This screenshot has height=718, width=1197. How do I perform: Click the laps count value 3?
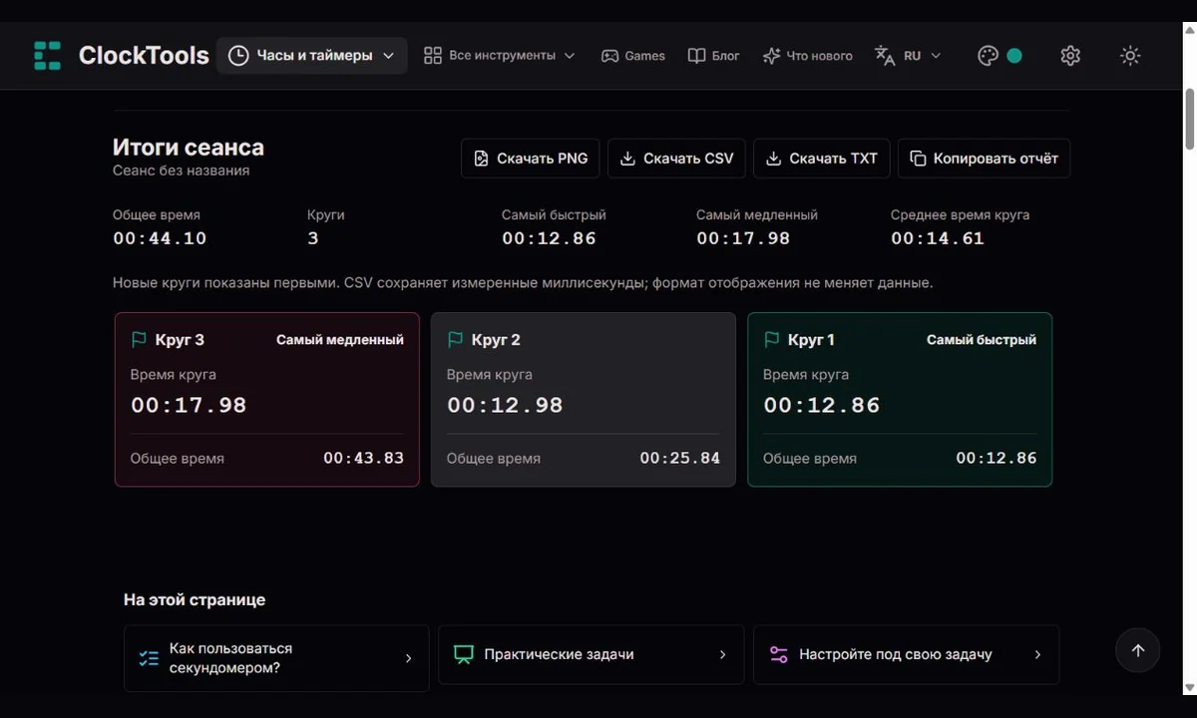click(313, 238)
